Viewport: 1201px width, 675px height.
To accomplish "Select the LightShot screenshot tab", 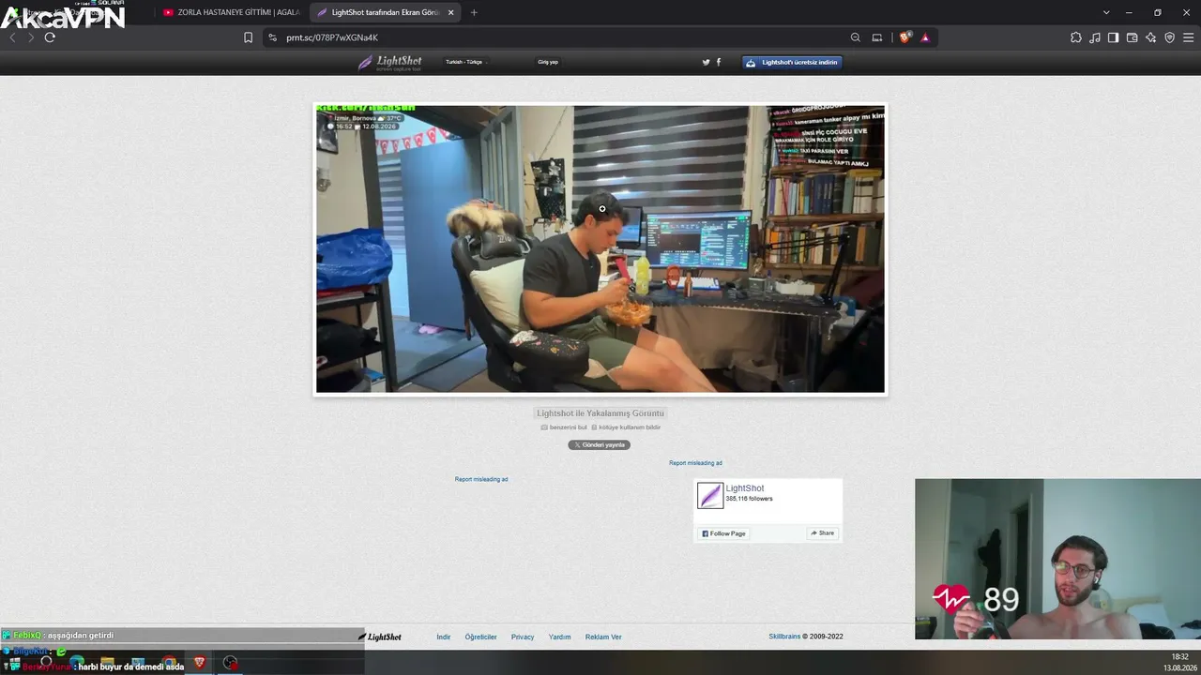I will coord(385,12).
